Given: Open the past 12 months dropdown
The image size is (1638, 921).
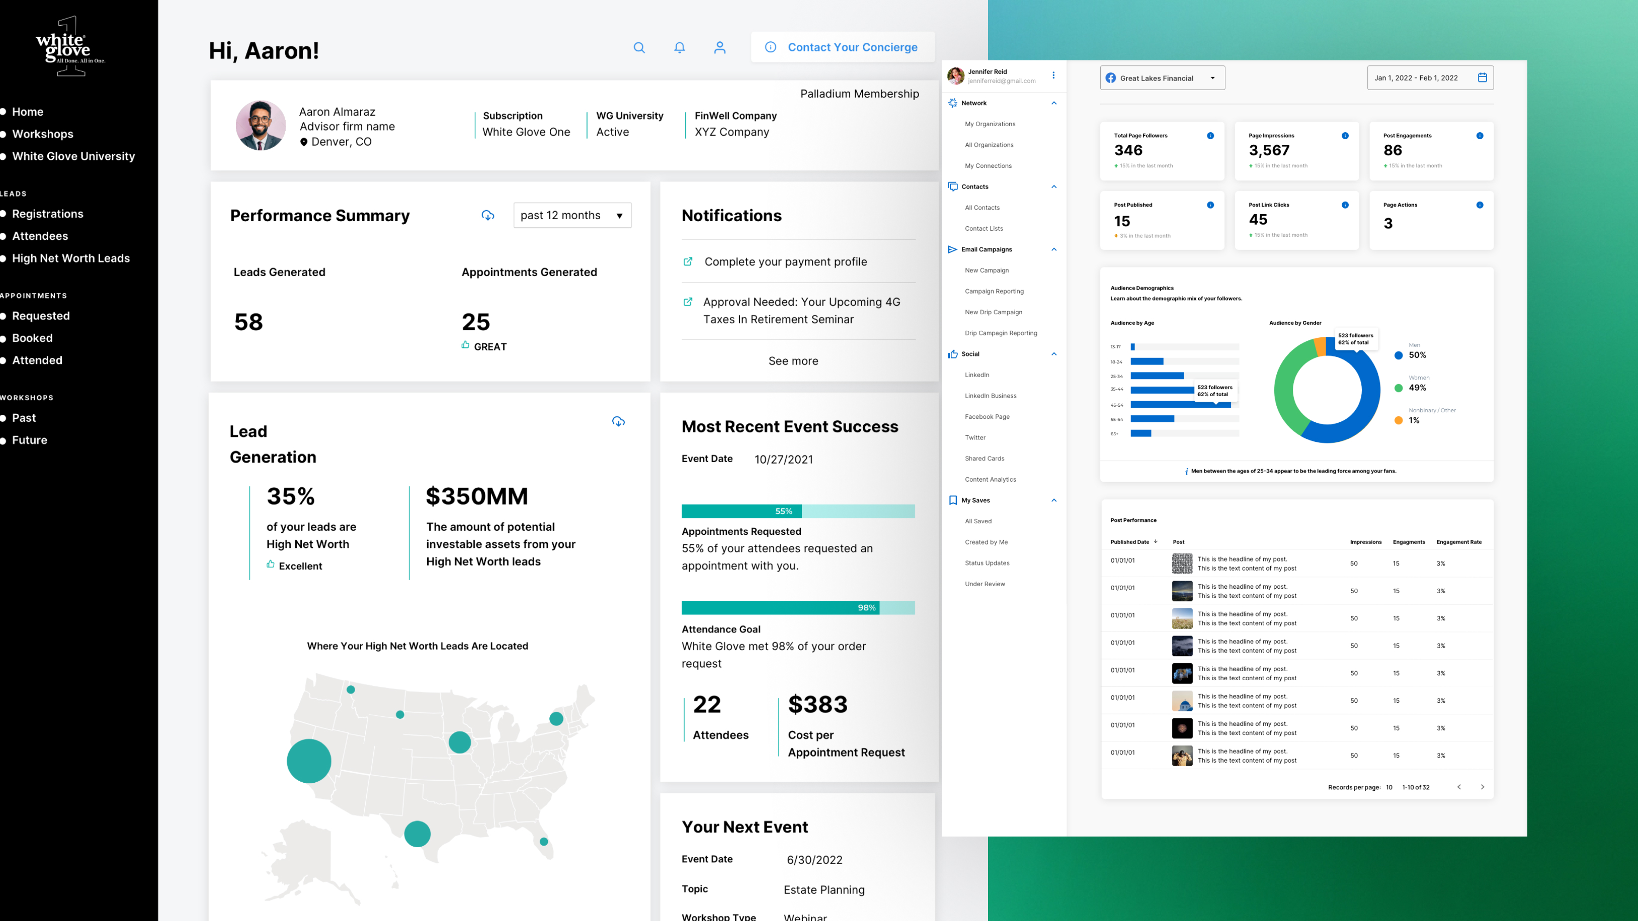Looking at the screenshot, I should [x=571, y=216].
